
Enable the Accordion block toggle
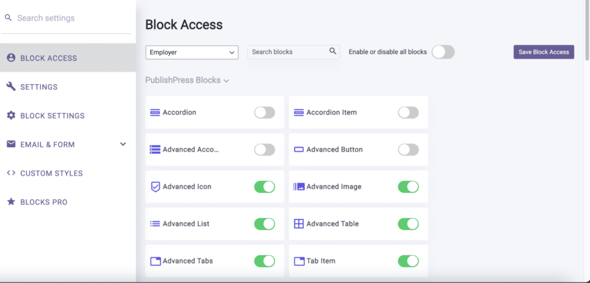264,112
